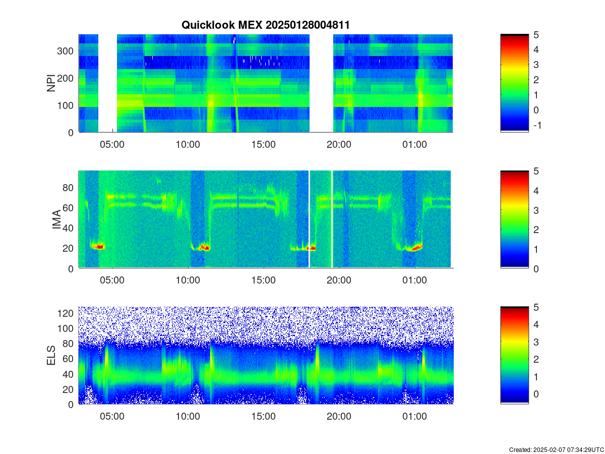The image size is (605, 454).
Task: Select the IMA y-axis label
Action: pyautogui.click(x=56, y=219)
